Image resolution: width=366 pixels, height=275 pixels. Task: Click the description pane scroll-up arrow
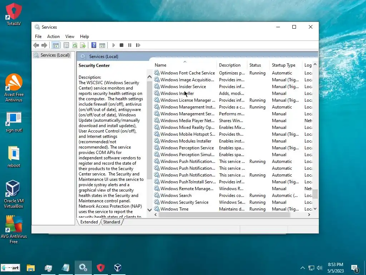pos(150,77)
